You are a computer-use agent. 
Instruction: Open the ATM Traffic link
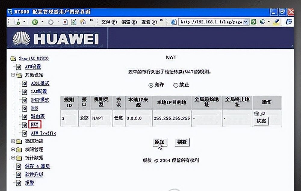[x=44, y=133]
